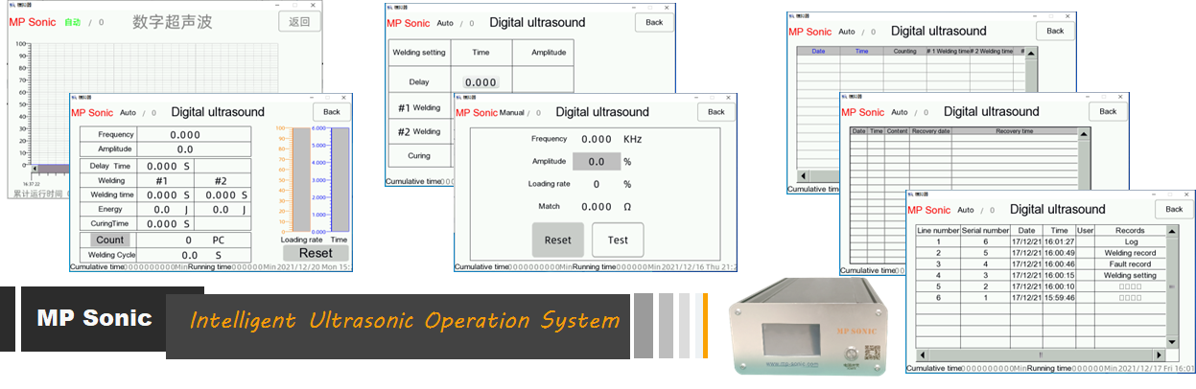Click the blue-scaled Time gauge bar

click(x=340, y=179)
